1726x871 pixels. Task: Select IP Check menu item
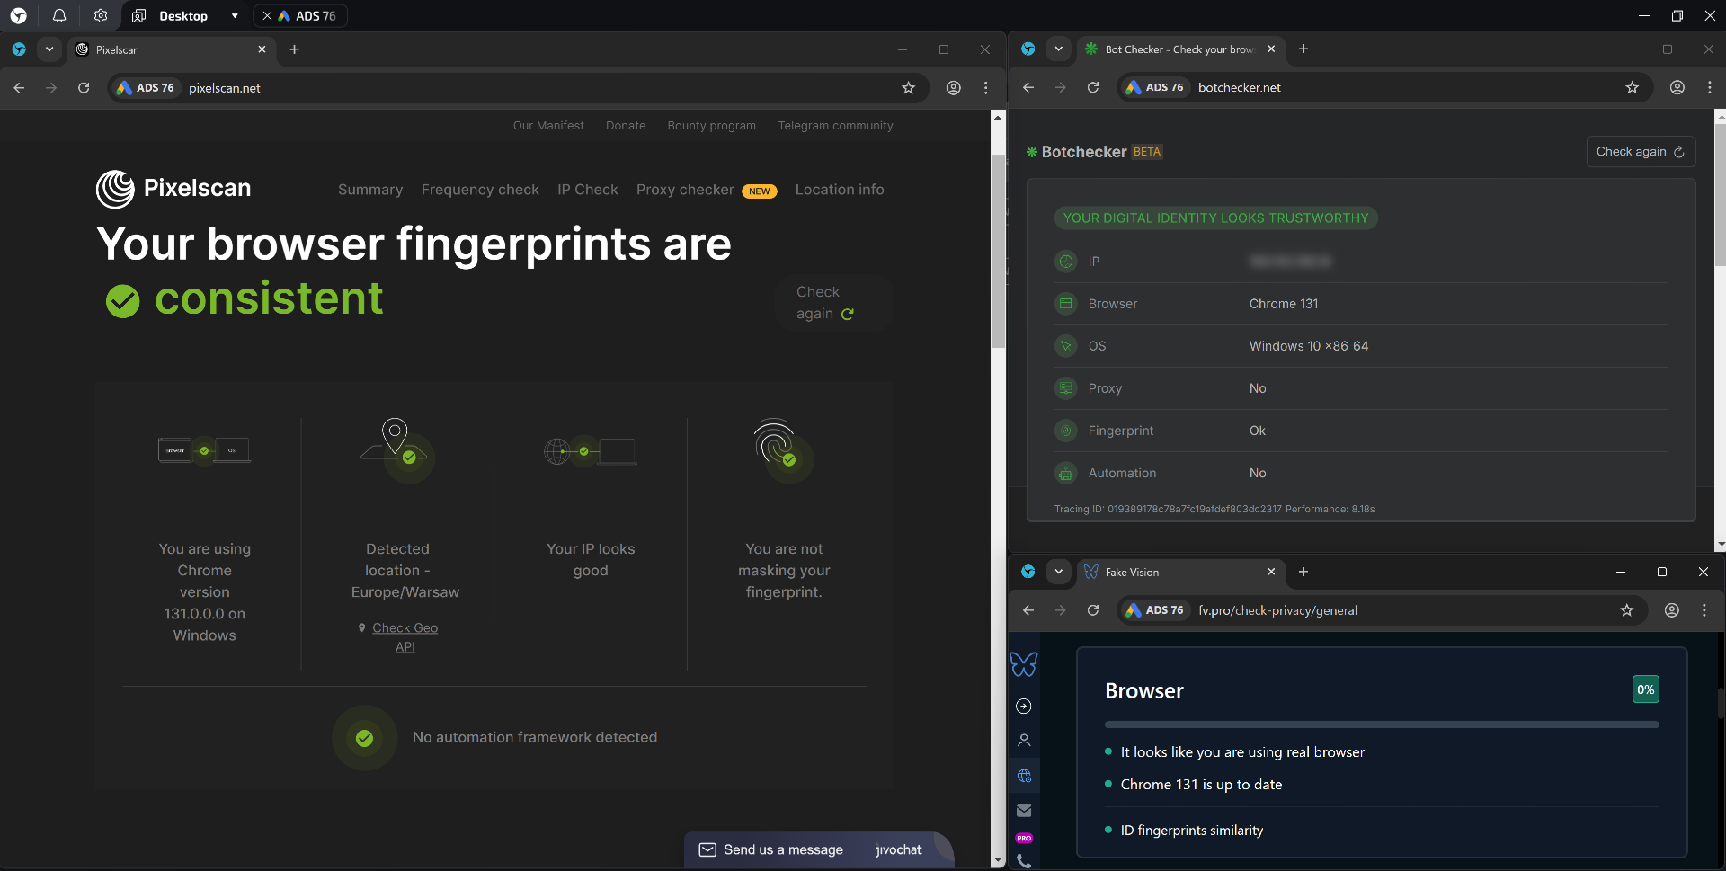587,190
